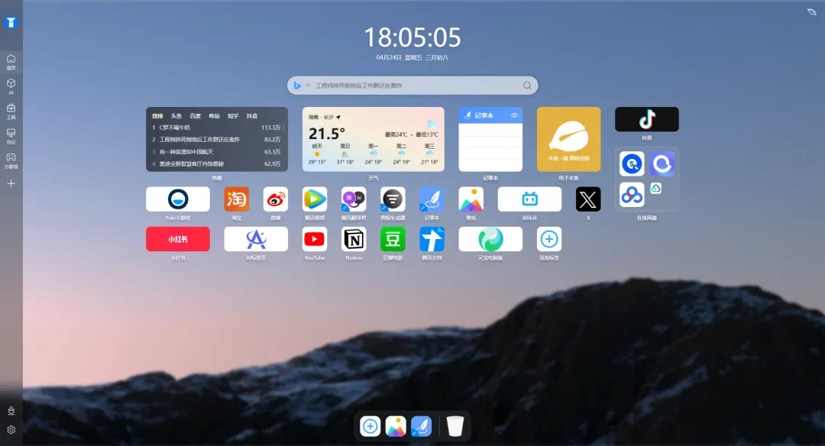Click the 明天 forecast in weather widget
This screenshot has height=446, width=825.
[x=317, y=154]
